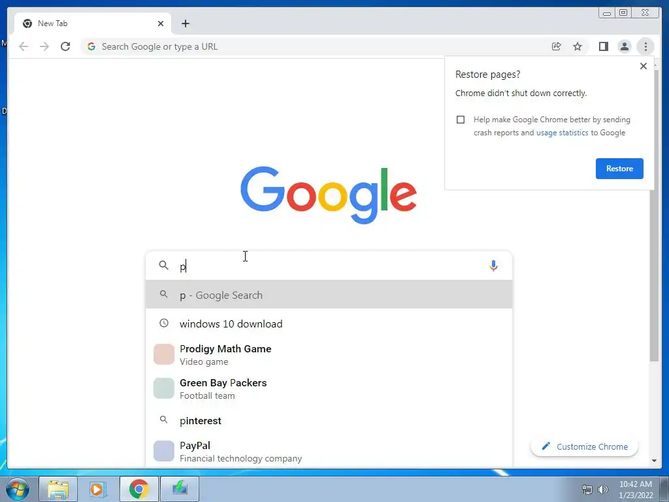Click the magnifier icon beside pinterest
Image resolution: width=669 pixels, height=502 pixels.
point(163,420)
